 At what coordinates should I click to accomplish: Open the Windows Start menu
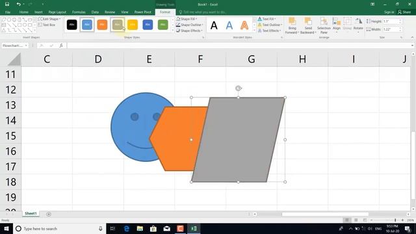click(x=6, y=228)
